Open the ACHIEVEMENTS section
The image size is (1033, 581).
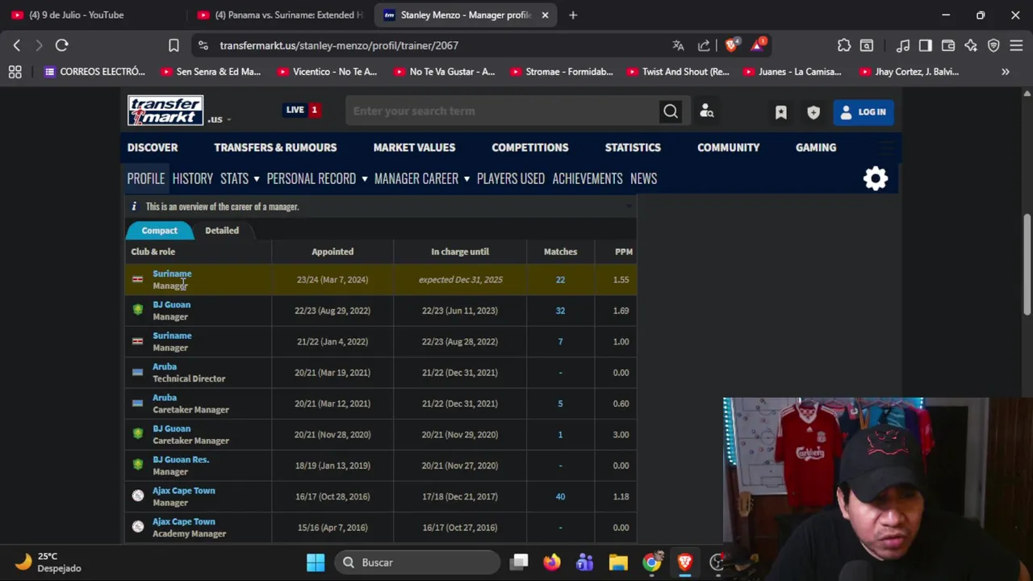(x=588, y=178)
